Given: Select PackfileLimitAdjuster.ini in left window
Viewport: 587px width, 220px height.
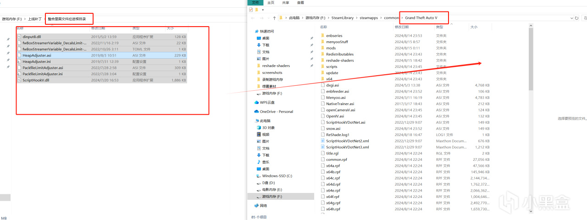Looking at the screenshot, I should tap(43, 74).
